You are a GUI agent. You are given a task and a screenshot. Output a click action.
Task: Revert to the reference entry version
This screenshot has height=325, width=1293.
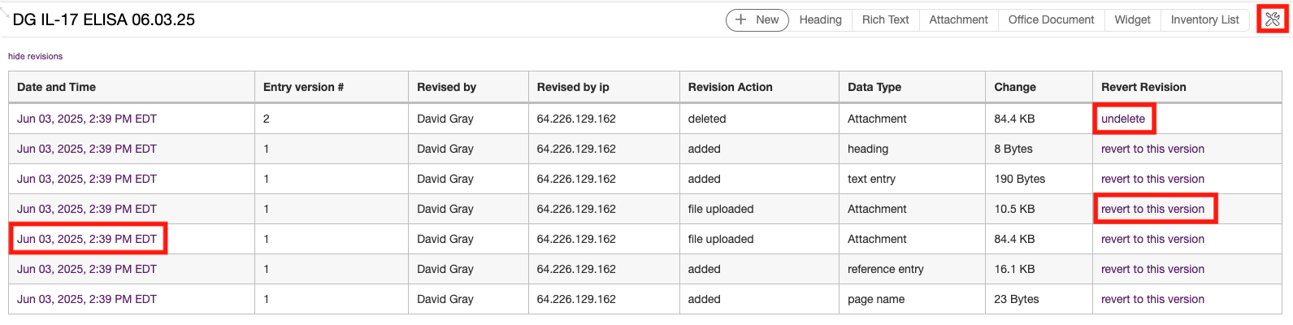(x=1152, y=269)
